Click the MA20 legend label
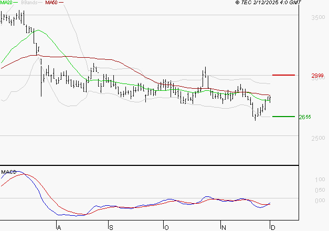This screenshot has height=231, width=329. (x=6, y=3)
